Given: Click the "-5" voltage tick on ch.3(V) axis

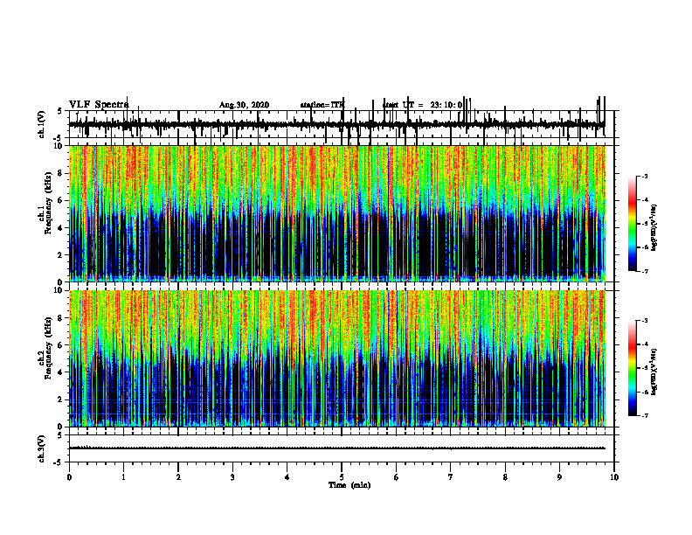Looking at the screenshot, I should click(59, 462).
